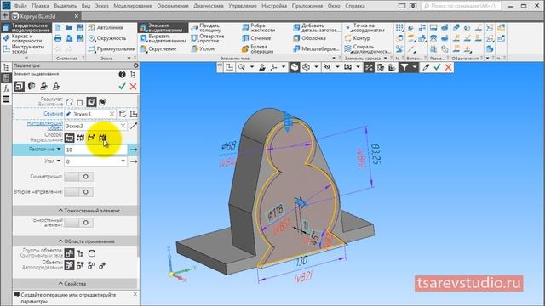
Task: Select the intersection result option icon
Action: (102, 102)
